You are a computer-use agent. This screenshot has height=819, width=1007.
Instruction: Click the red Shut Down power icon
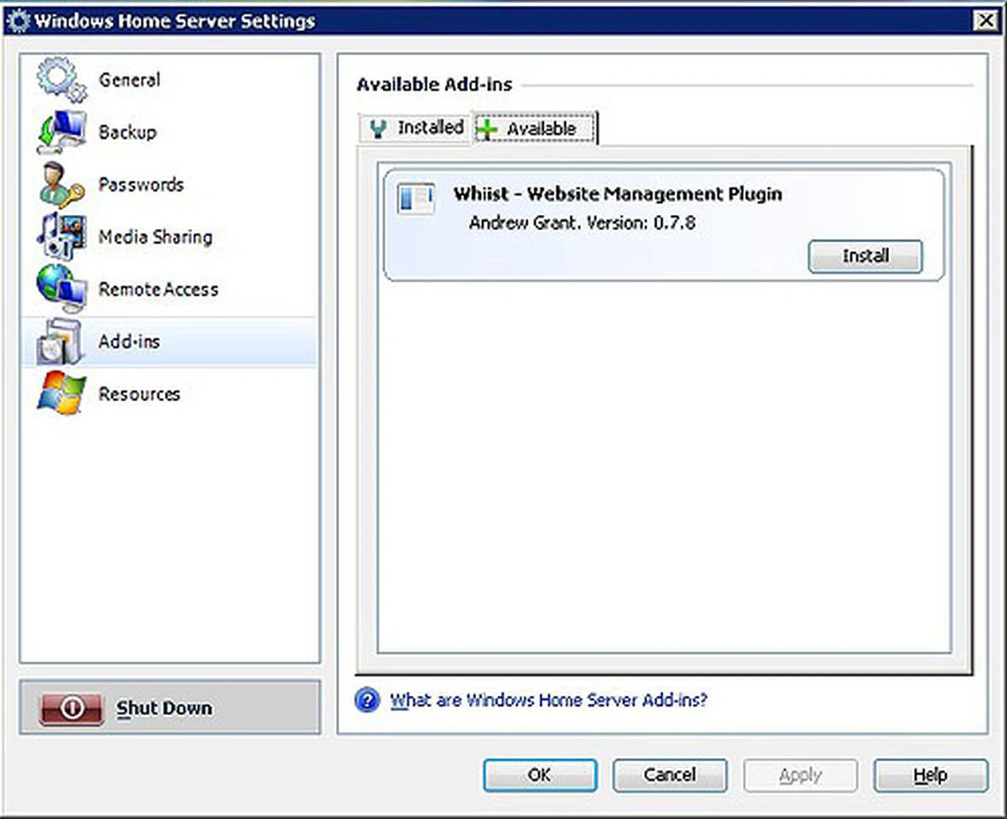(71, 707)
